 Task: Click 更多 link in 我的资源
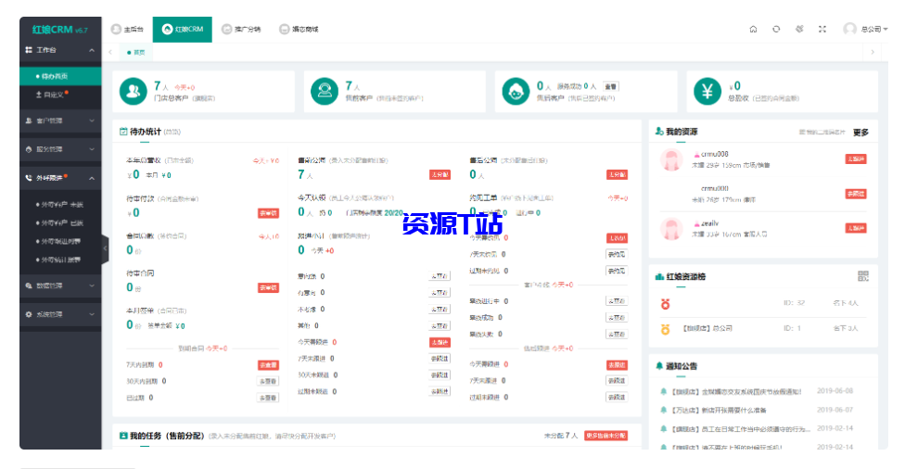pyautogui.click(x=860, y=133)
